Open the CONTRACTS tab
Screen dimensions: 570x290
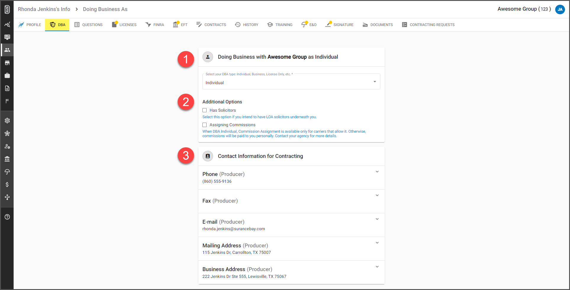[x=211, y=25]
